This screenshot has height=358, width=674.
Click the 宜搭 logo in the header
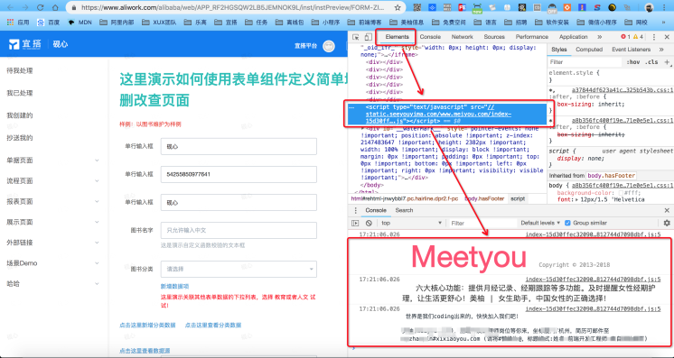click(x=25, y=44)
